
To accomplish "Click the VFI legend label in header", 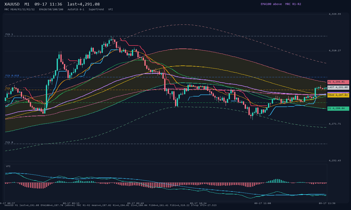I will point(111,9).
